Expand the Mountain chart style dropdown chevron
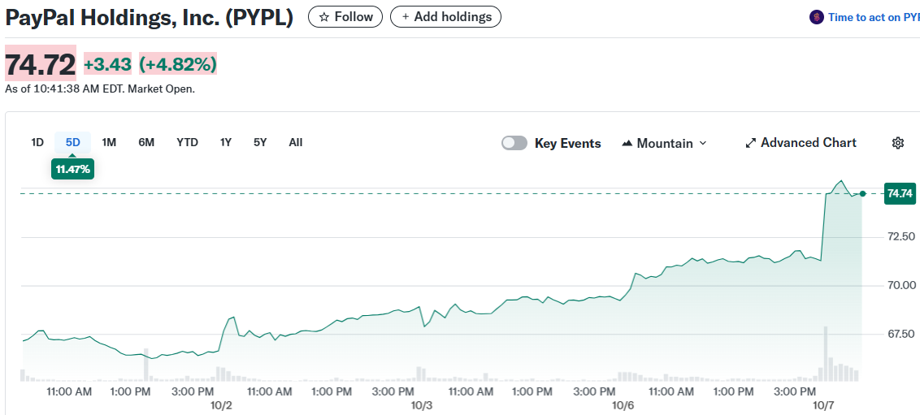This screenshot has height=415, width=920. click(703, 143)
